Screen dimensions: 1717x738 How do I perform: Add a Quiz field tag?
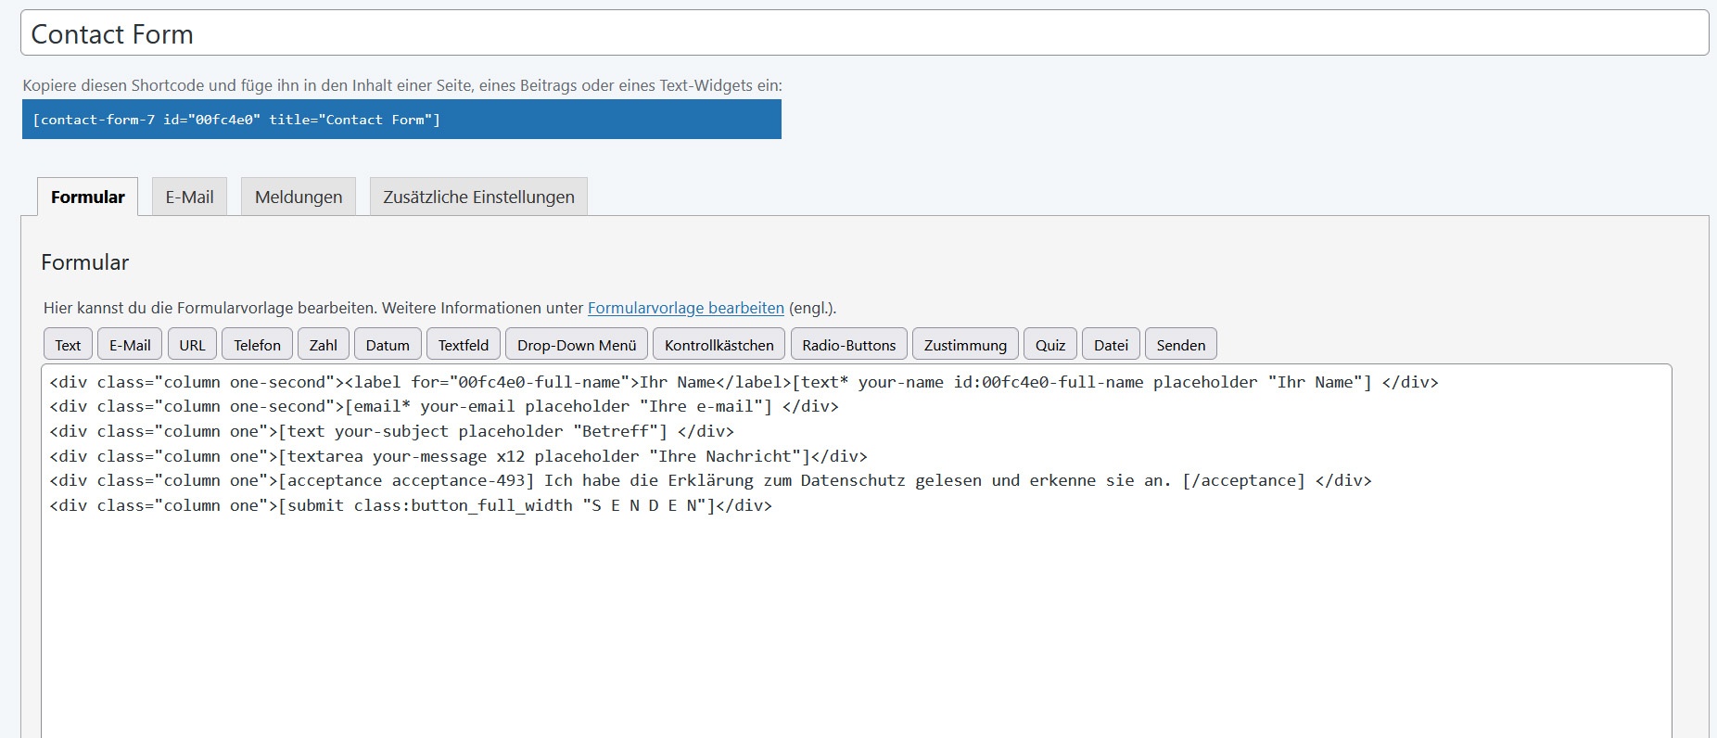(1050, 345)
